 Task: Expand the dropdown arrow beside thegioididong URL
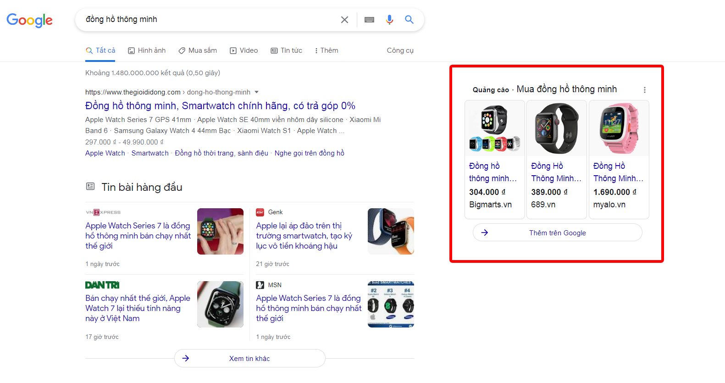(x=257, y=92)
